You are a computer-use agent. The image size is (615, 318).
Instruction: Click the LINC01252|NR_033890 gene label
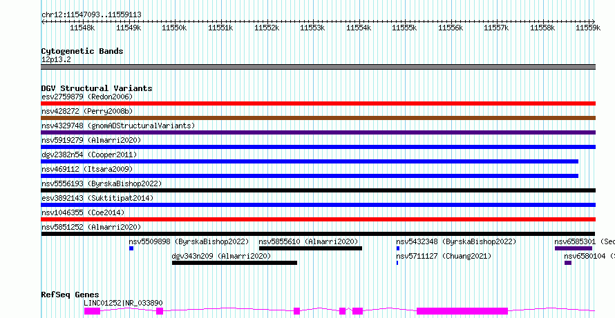[123, 303]
